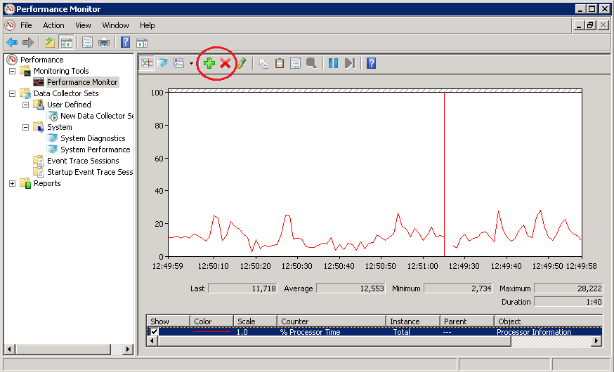
Task: Click the Last value field 11,718
Action: pos(243,288)
